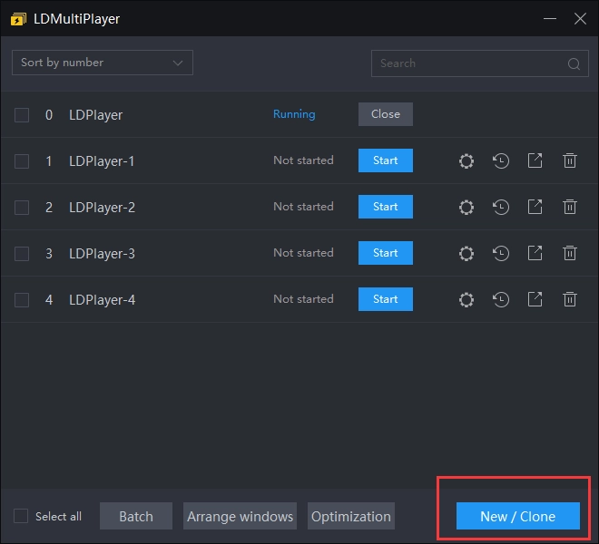Delete LDPlayer-1 with trash icon
The image size is (599, 544).
570,160
